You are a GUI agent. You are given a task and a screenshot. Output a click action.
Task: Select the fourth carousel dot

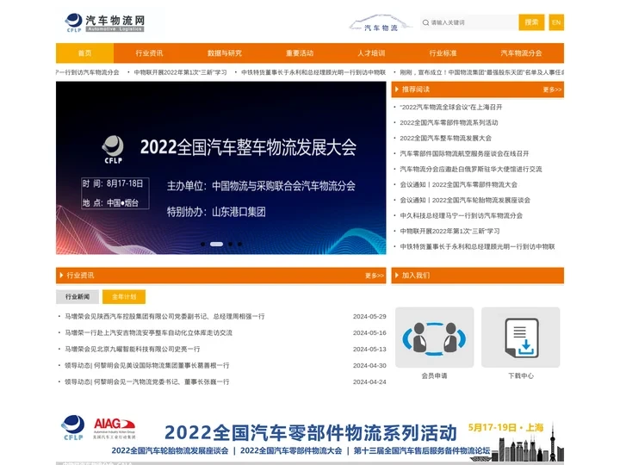(239, 244)
